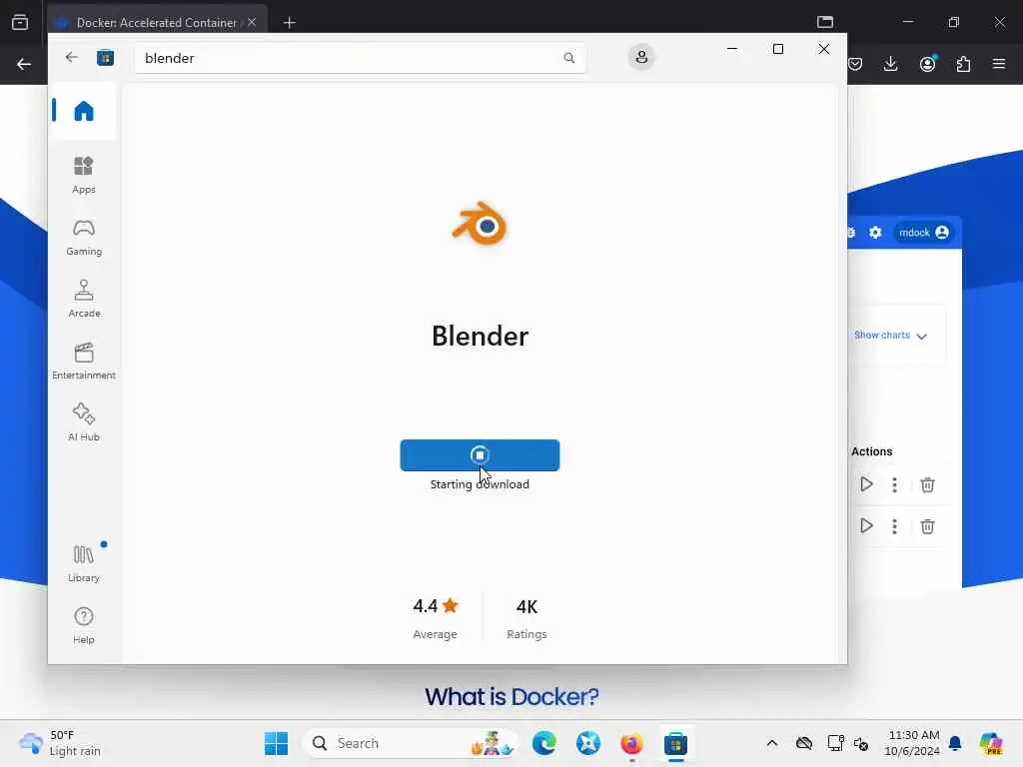Click the blender search input field
Screen dimensions: 1023x767
[x=360, y=58]
